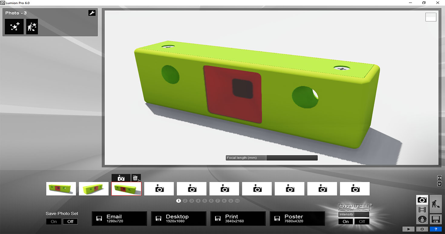This screenshot has height=234, width=445.
Task: Capture a photo into empty slot 10
Action: [355, 189]
